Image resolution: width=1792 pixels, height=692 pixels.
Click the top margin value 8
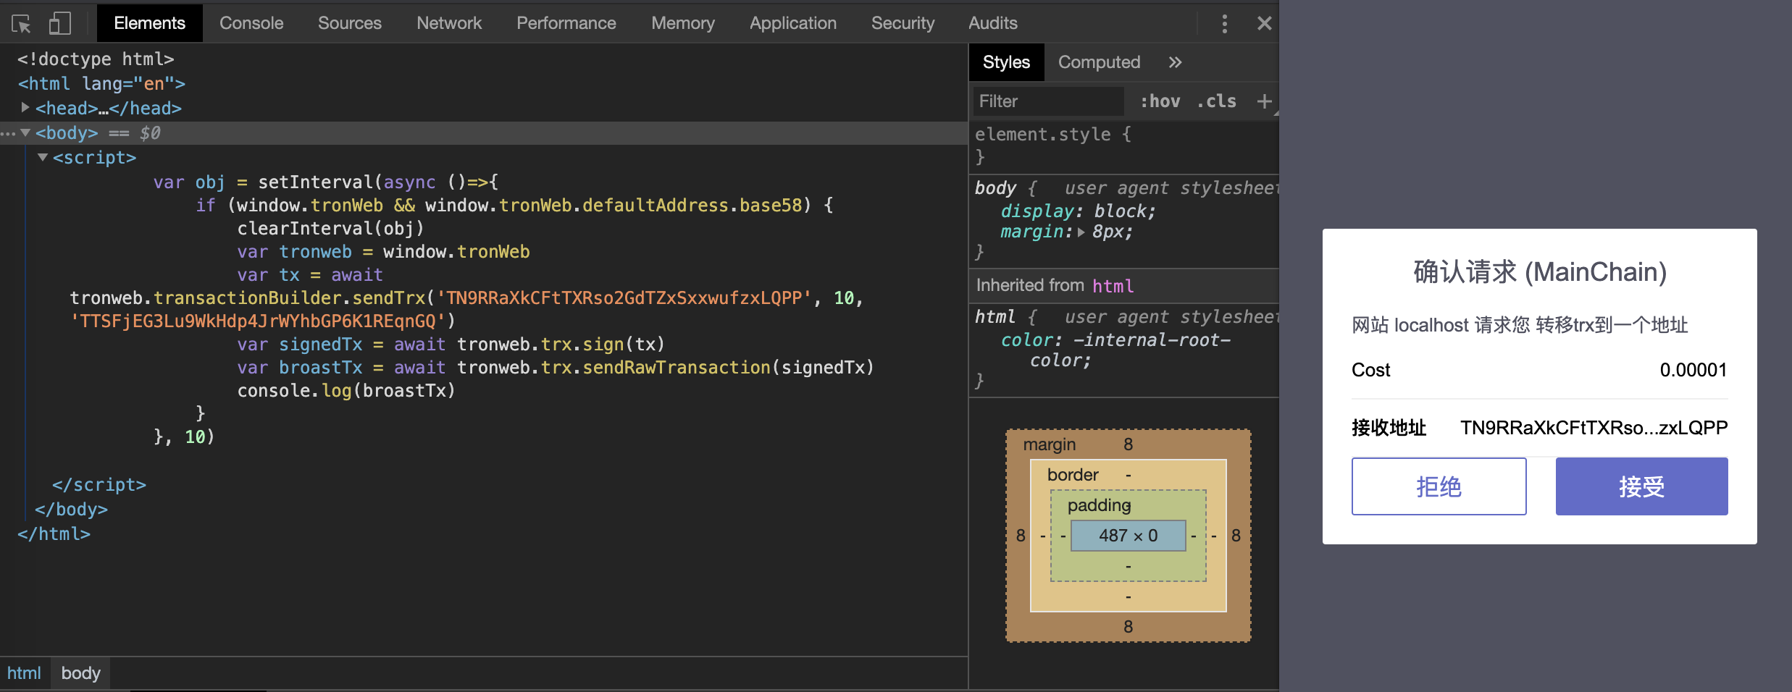1129,444
